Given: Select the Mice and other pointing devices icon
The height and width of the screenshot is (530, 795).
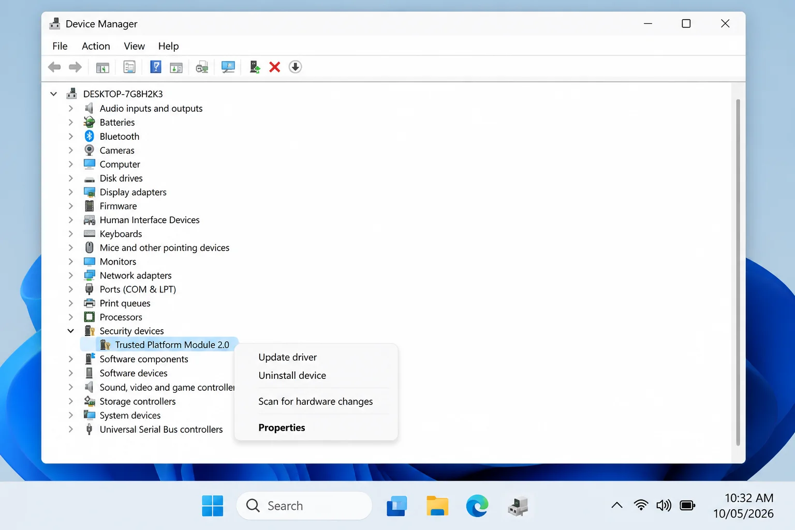Looking at the screenshot, I should click(x=90, y=247).
